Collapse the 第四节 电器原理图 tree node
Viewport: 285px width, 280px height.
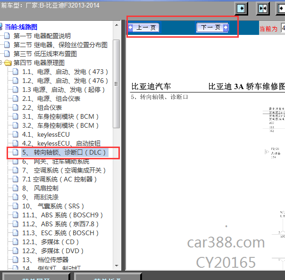tap(1, 63)
